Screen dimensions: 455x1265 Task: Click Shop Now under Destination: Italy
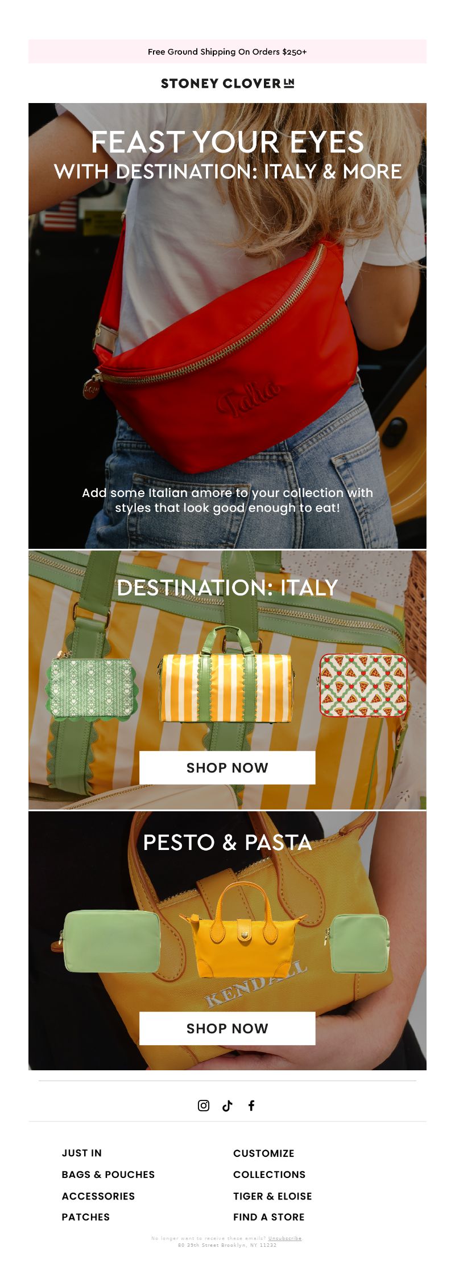click(227, 767)
